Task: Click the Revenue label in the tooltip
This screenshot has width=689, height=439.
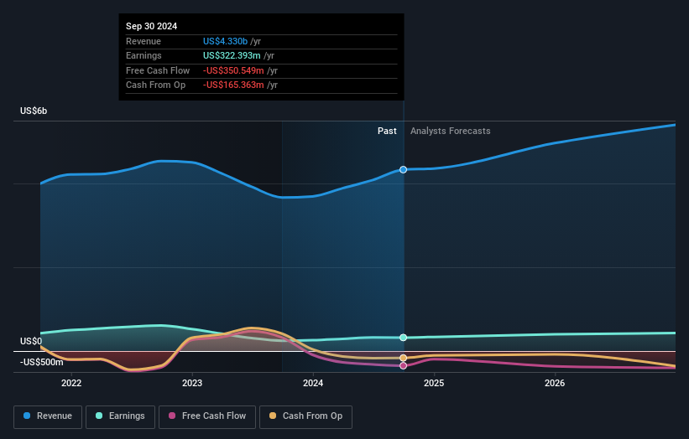Action: (144, 41)
